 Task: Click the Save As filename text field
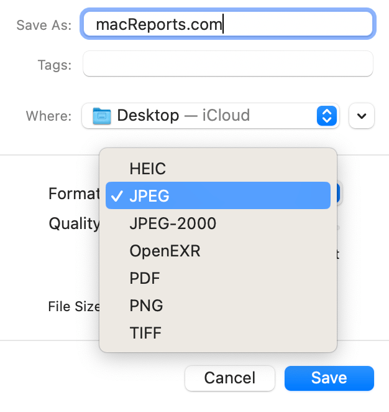tap(227, 24)
